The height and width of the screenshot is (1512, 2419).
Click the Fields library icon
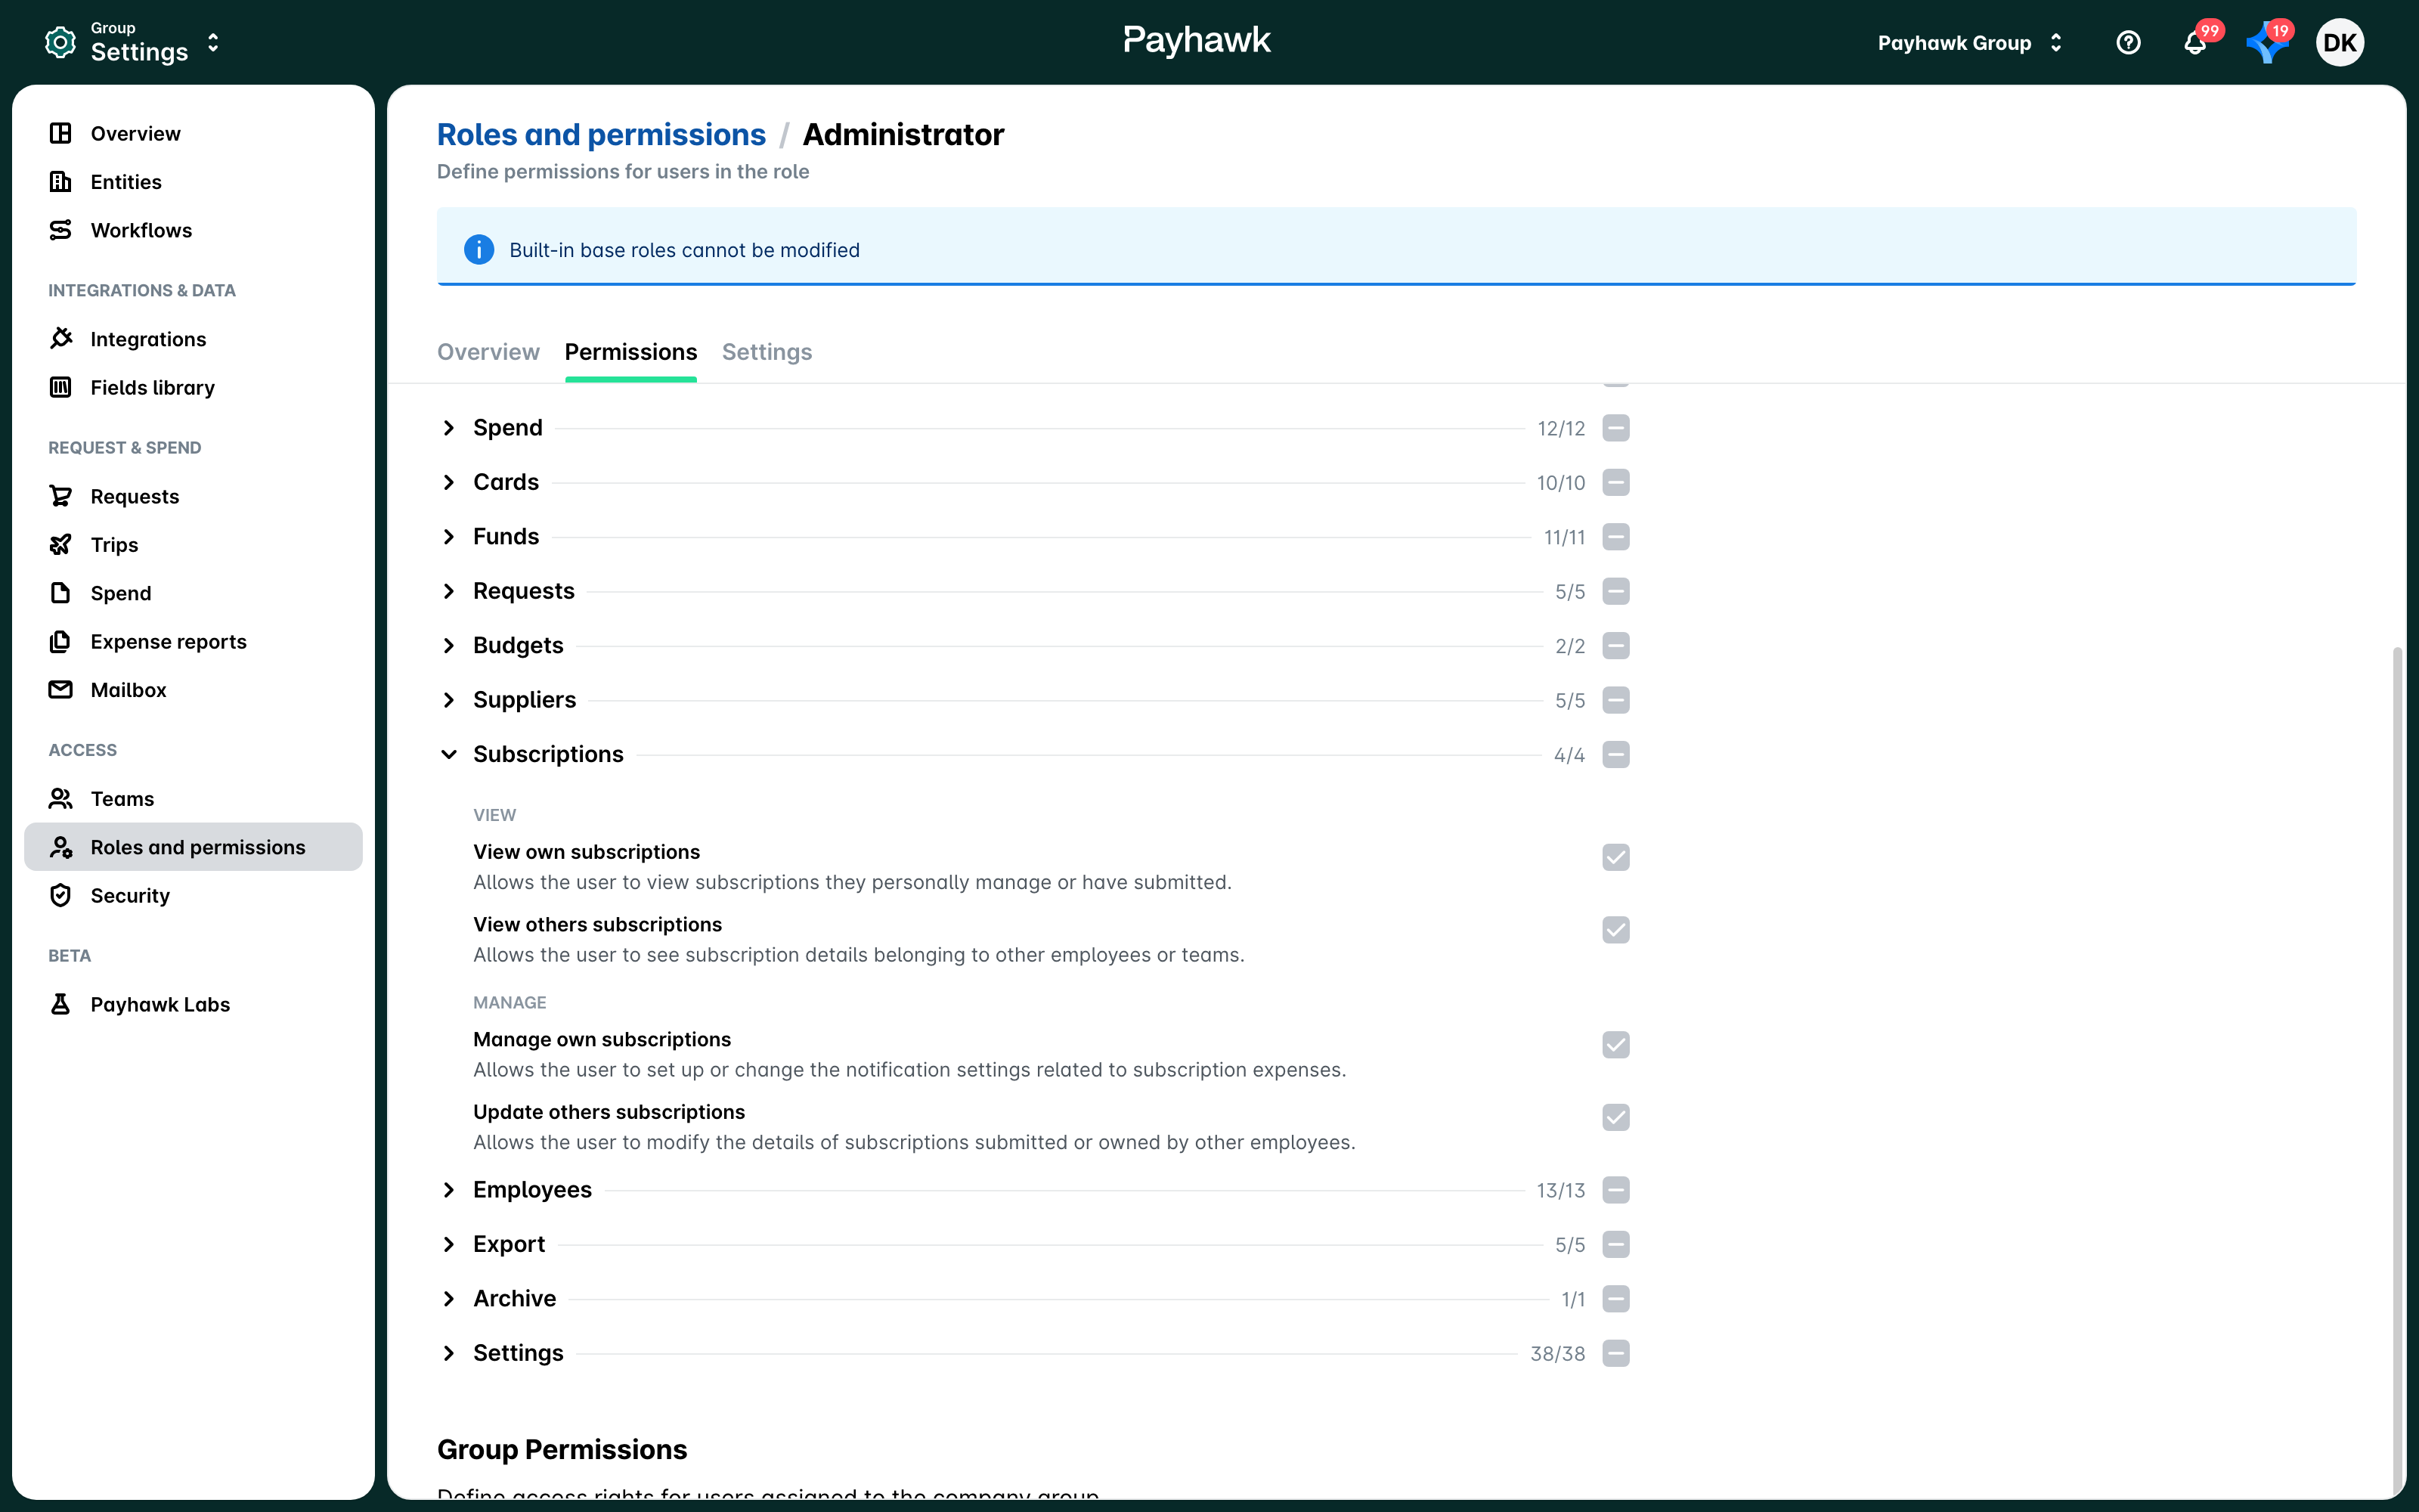(61, 387)
